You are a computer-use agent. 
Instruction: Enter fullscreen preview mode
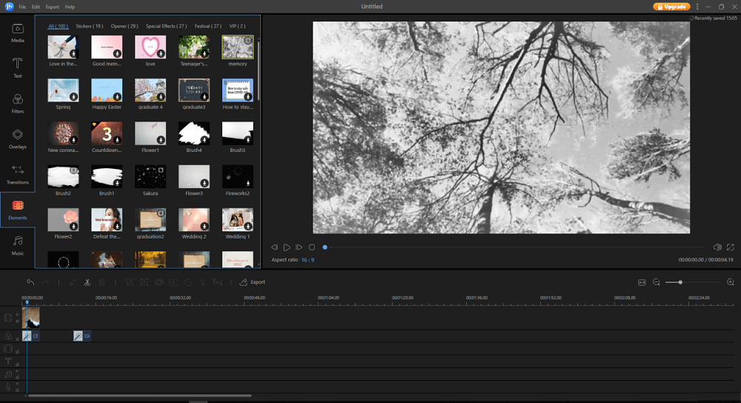pos(731,247)
